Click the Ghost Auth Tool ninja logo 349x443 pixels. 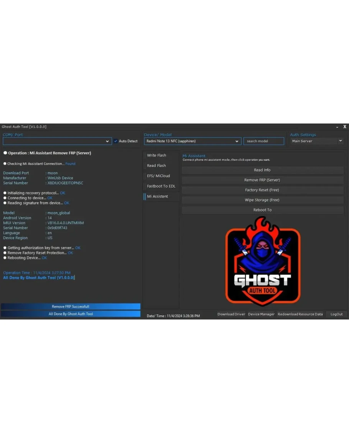point(262,261)
